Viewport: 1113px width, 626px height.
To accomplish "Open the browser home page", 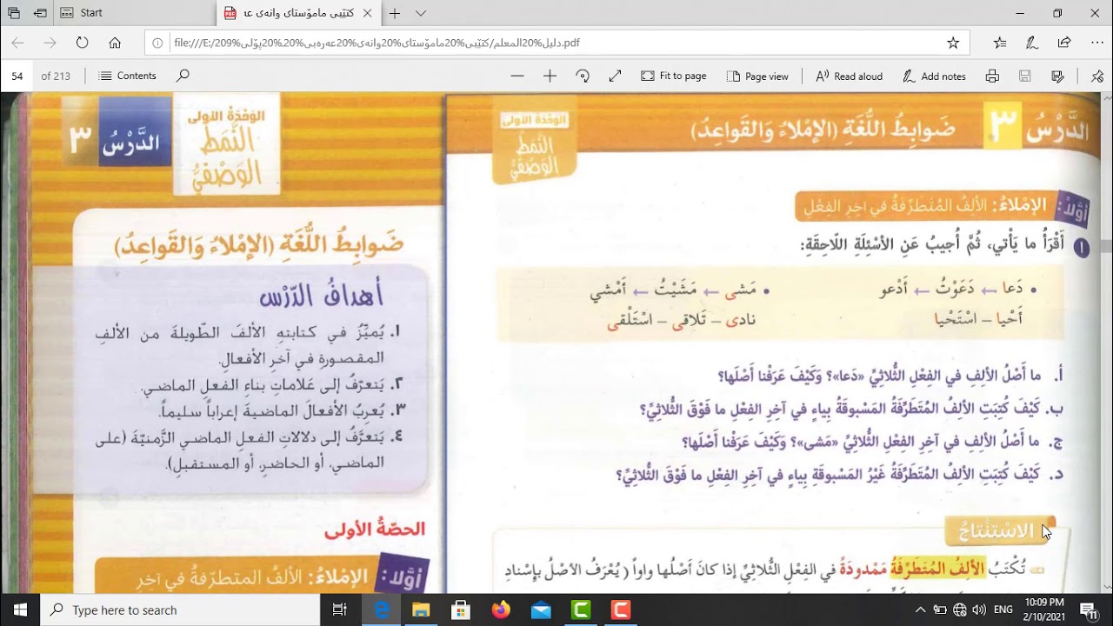I will [115, 43].
